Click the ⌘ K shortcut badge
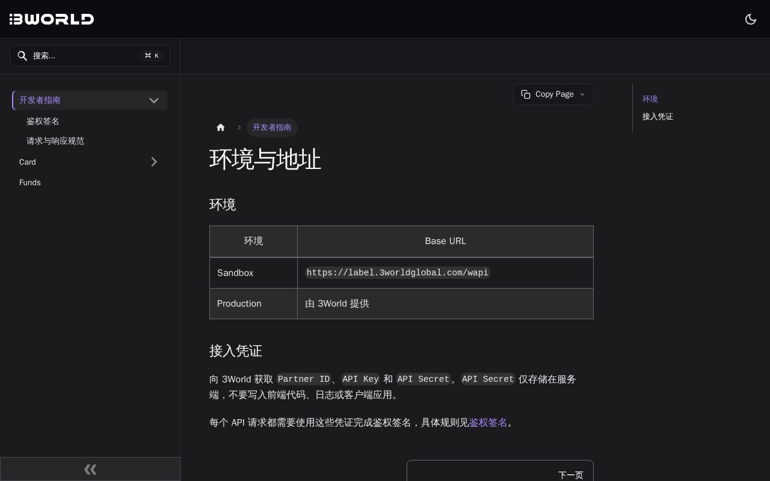The image size is (770, 481). tap(152, 56)
